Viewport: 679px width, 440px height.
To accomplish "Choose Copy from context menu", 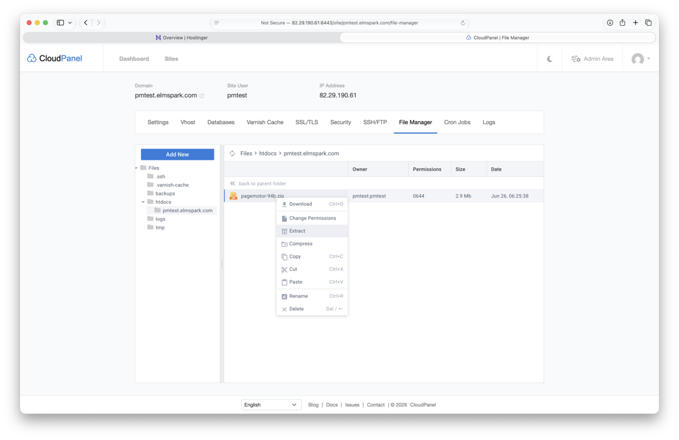I will (x=312, y=256).
